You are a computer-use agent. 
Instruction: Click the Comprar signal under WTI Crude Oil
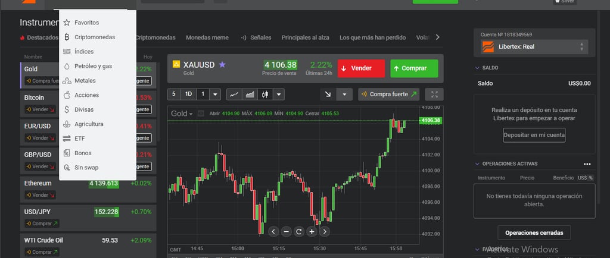pos(42,252)
